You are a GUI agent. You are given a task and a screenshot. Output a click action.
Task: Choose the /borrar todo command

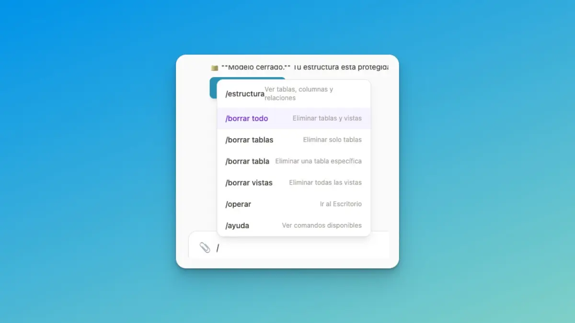[294, 118]
